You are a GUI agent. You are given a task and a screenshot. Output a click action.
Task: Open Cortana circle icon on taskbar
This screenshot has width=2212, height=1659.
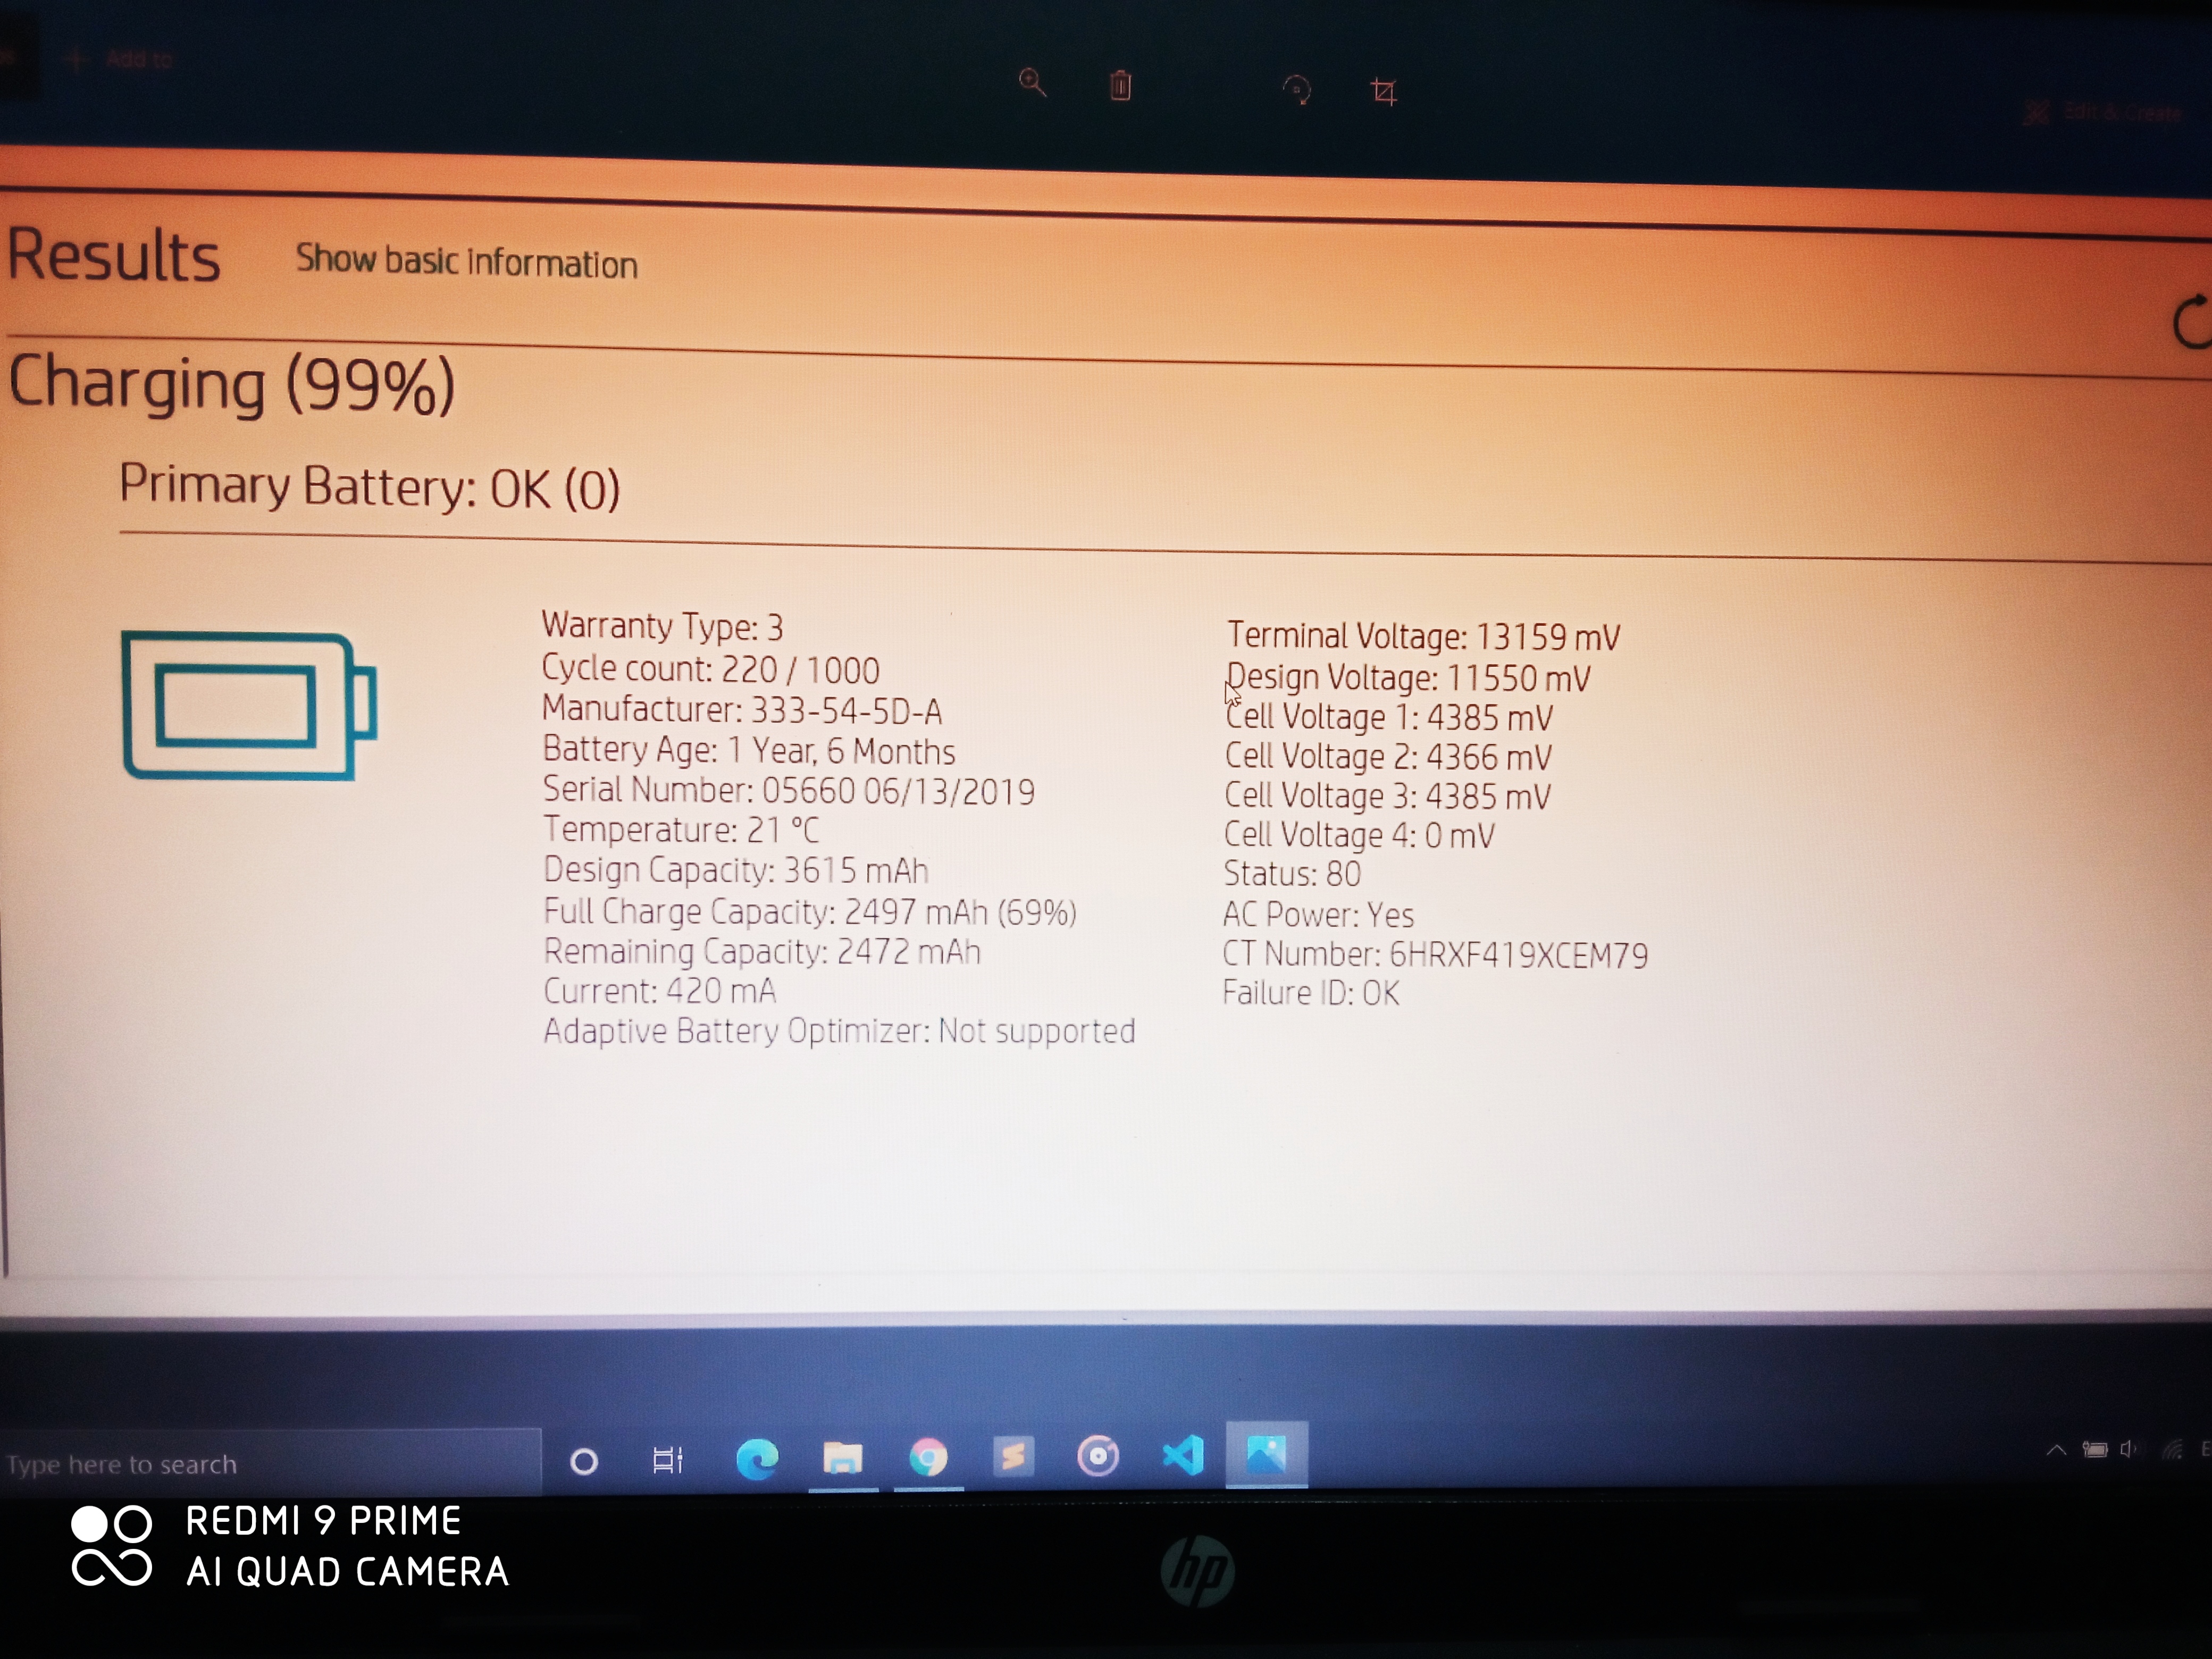(x=584, y=1462)
